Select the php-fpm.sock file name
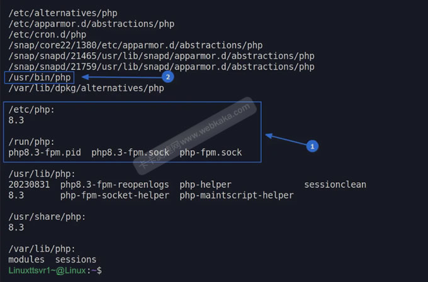 pyautogui.click(x=211, y=153)
